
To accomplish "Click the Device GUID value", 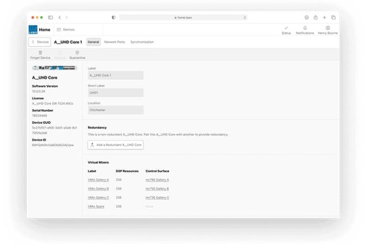I will [55, 130].
